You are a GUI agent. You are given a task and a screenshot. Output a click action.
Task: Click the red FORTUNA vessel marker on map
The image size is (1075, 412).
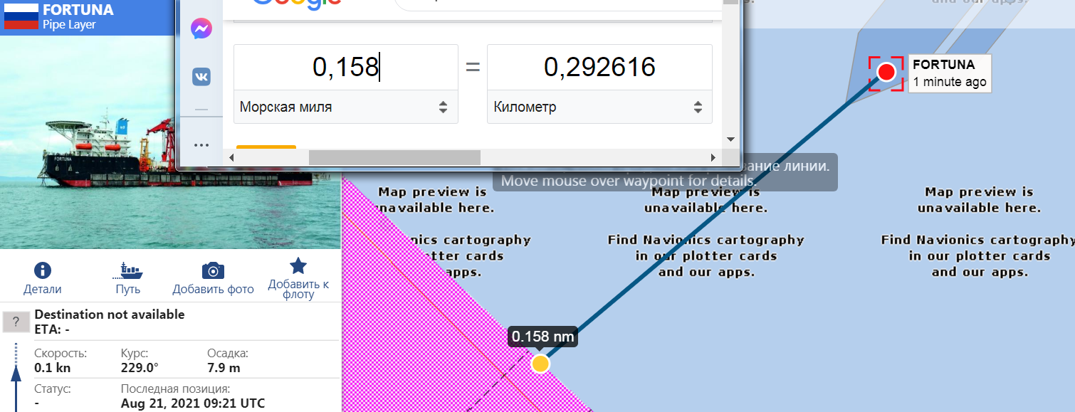click(x=886, y=73)
